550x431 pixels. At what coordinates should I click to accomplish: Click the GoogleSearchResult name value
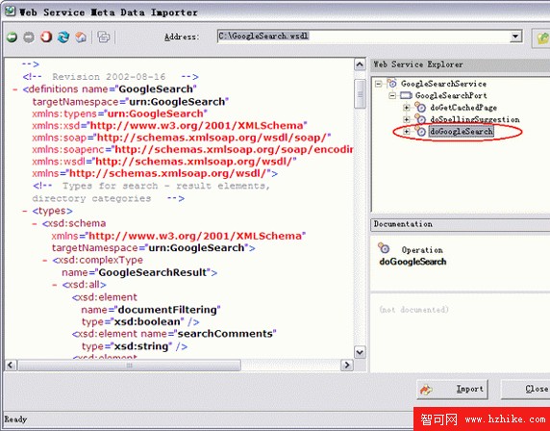point(153,272)
